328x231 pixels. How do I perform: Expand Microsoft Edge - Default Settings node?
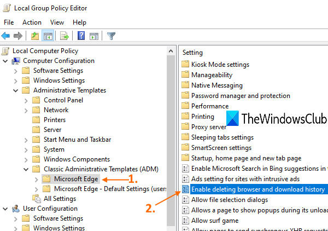point(37,189)
